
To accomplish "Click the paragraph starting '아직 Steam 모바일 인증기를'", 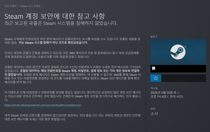I will [x=72, y=117].
